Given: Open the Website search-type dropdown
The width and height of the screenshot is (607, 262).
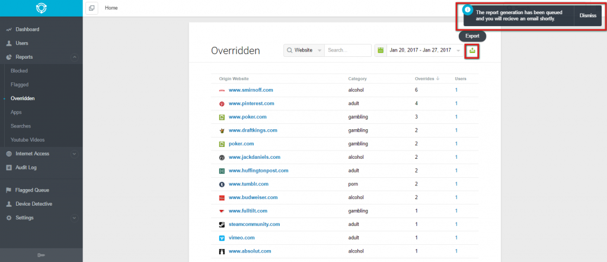Looking at the screenshot, I should tap(304, 50).
